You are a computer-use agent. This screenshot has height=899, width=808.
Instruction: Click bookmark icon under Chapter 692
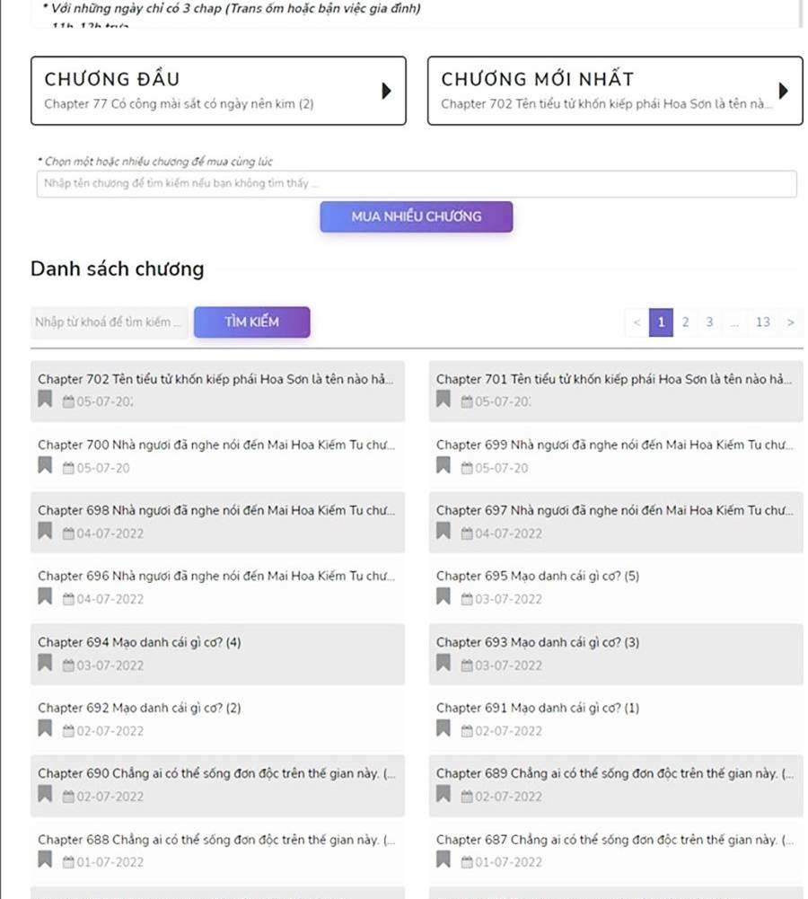pyautogui.click(x=45, y=729)
